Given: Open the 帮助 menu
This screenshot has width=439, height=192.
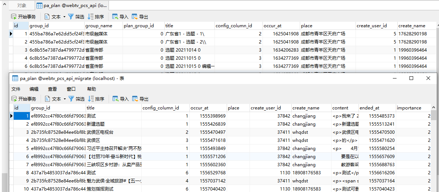Looking at the screenshot, I should pyautogui.click(x=91, y=89).
